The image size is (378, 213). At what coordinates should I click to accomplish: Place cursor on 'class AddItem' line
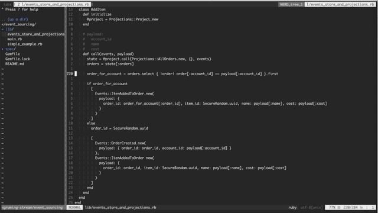(92, 9)
